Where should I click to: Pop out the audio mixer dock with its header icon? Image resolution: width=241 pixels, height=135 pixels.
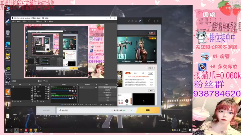coord(77,85)
